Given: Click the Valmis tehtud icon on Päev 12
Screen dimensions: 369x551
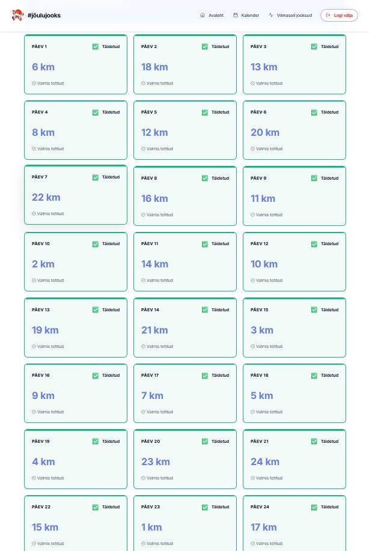Looking at the screenshot, I should [252, 280].
